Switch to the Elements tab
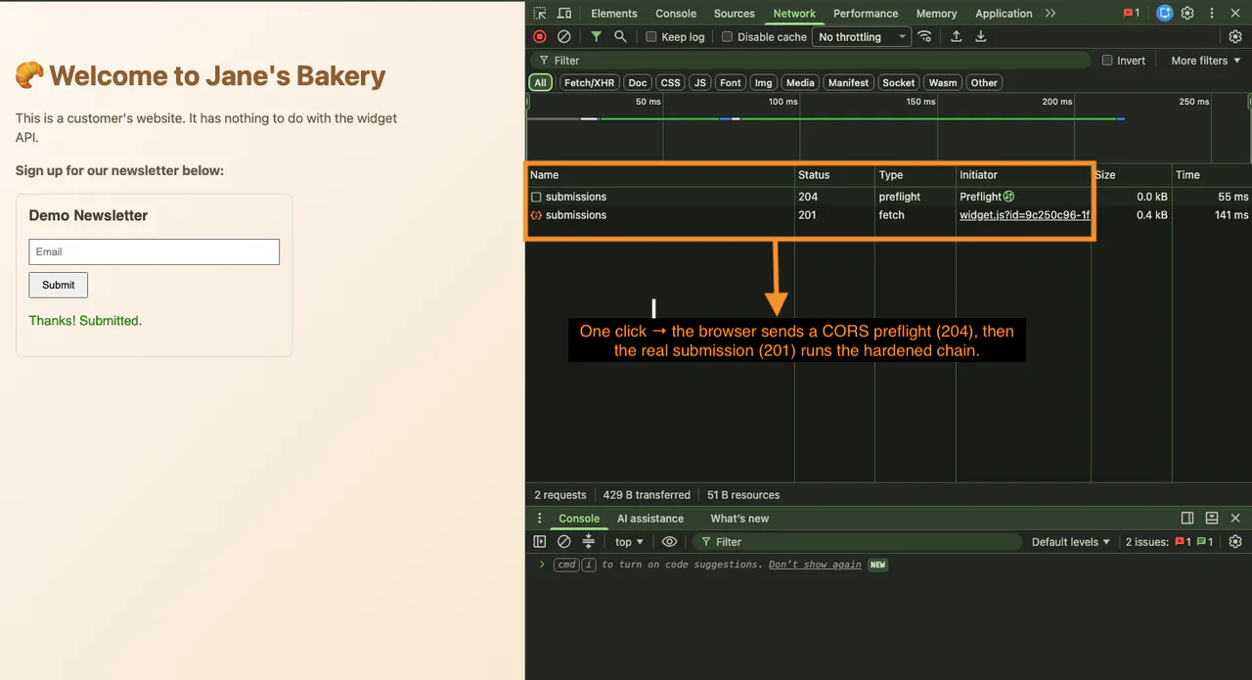The image size is (1252, 680). pos(614,14)
